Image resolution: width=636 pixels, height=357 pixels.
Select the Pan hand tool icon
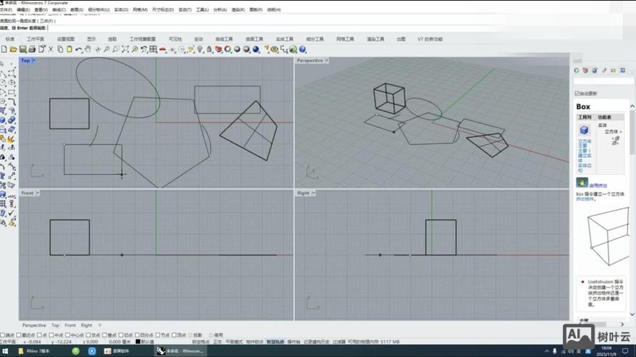87,50
